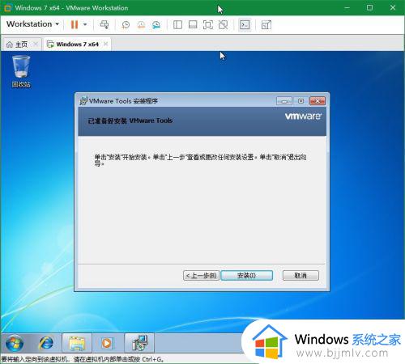Open Windows Explorer from the taskbar
This screenshot has height=364, width=405.
[77, 343]
